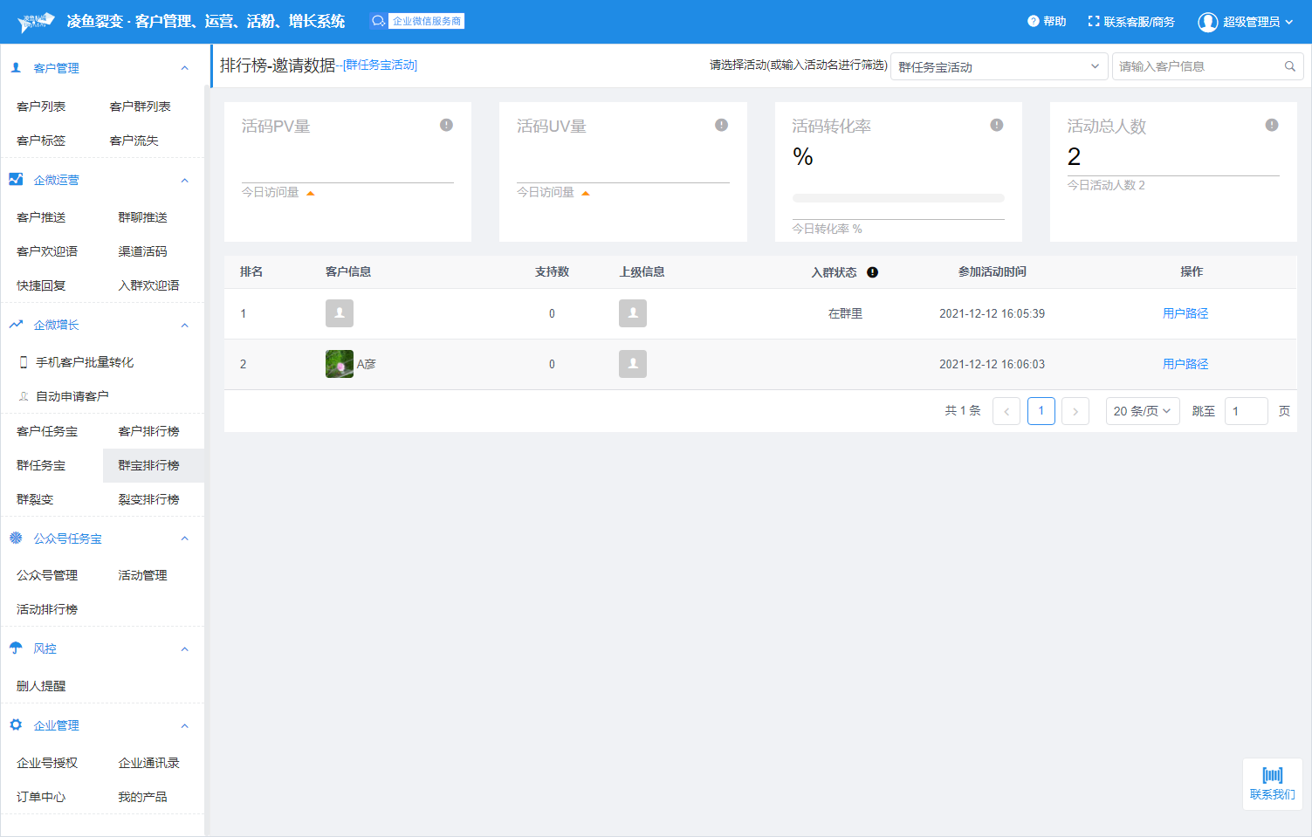Open the 20 条/页 page size dropdown
Screen dimensions: 1312x837
(1142, 411)
